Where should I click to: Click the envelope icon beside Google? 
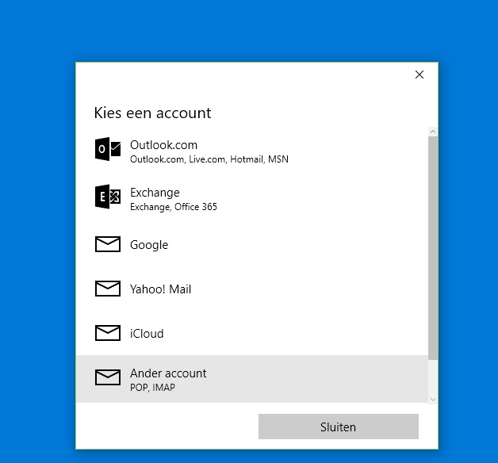pos(108,244)
